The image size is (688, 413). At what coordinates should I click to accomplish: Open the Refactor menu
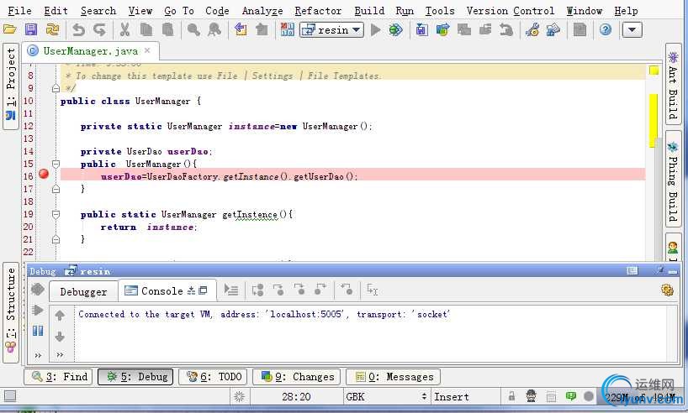point(318,11)
